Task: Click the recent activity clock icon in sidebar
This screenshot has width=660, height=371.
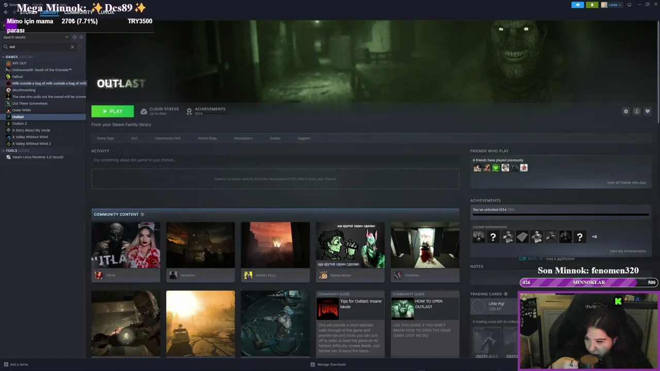Action: coord(74,37)
